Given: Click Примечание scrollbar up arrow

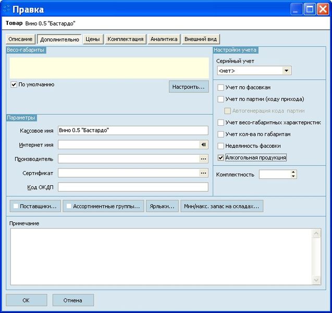Looking at the screenshot, I should pos(316,234).
